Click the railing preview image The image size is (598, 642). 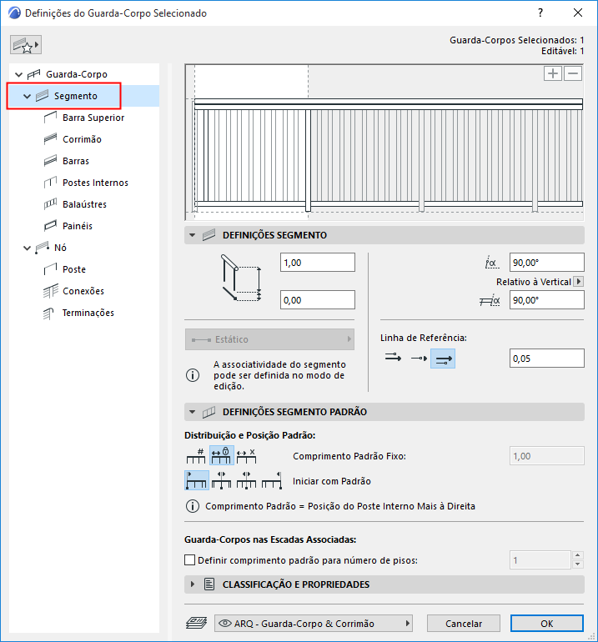click(384, 143)
